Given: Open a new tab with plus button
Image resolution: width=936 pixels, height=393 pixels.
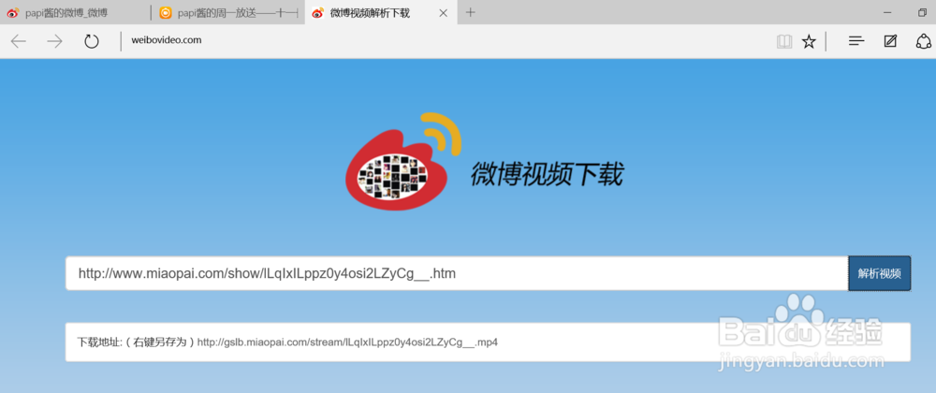Looking at the screenshot, I should click(x=471, y=12).
